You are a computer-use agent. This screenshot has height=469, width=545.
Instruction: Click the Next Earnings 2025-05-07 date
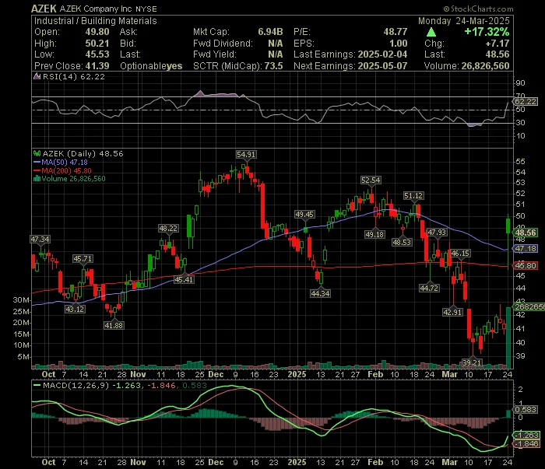[x=383, y=66]
